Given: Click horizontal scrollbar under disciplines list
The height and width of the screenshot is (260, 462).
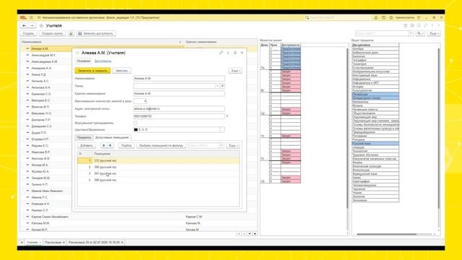Looking at the screenshot, I should (387, 234).
